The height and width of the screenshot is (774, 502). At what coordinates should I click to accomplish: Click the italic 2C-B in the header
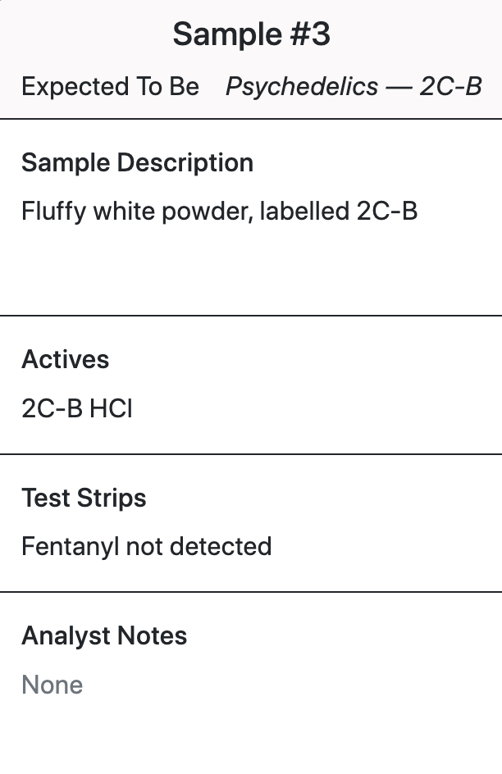click(450, 86)
